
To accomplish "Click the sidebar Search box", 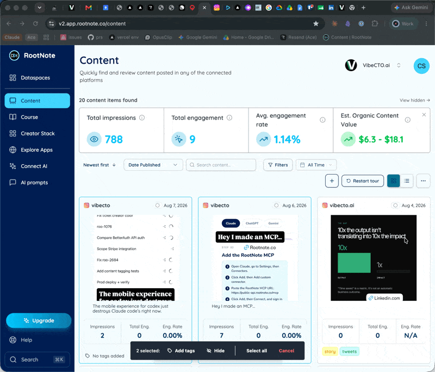I will coord(37,359).
